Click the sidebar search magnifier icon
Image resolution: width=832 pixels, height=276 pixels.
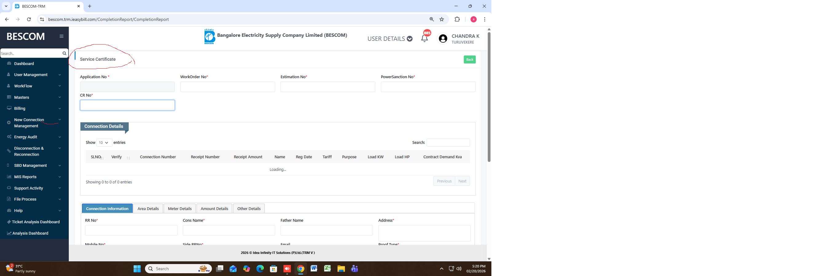pos(64,53)
